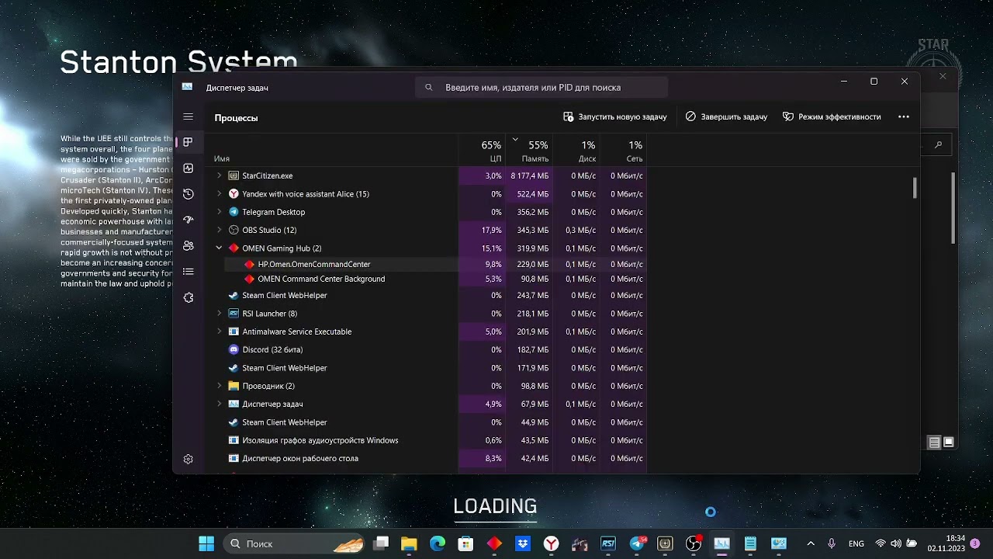993x559 pixels.
Task: Open the Details list icon in sidebar
Action: (x=188, y=272)
